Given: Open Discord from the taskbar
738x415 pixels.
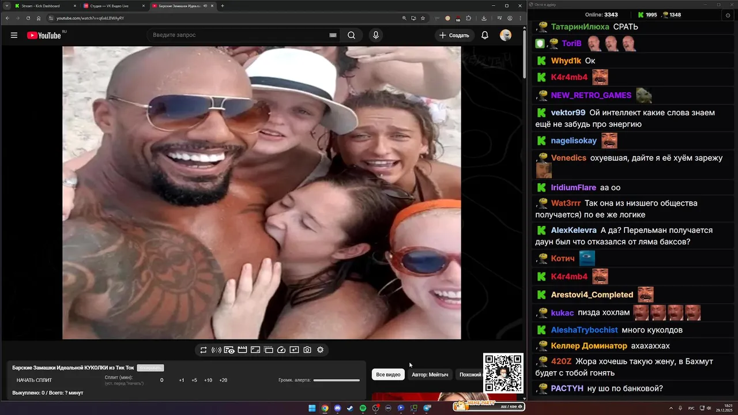Looking at the screenshot, I should pyautogui.click(x=337, y=408).
